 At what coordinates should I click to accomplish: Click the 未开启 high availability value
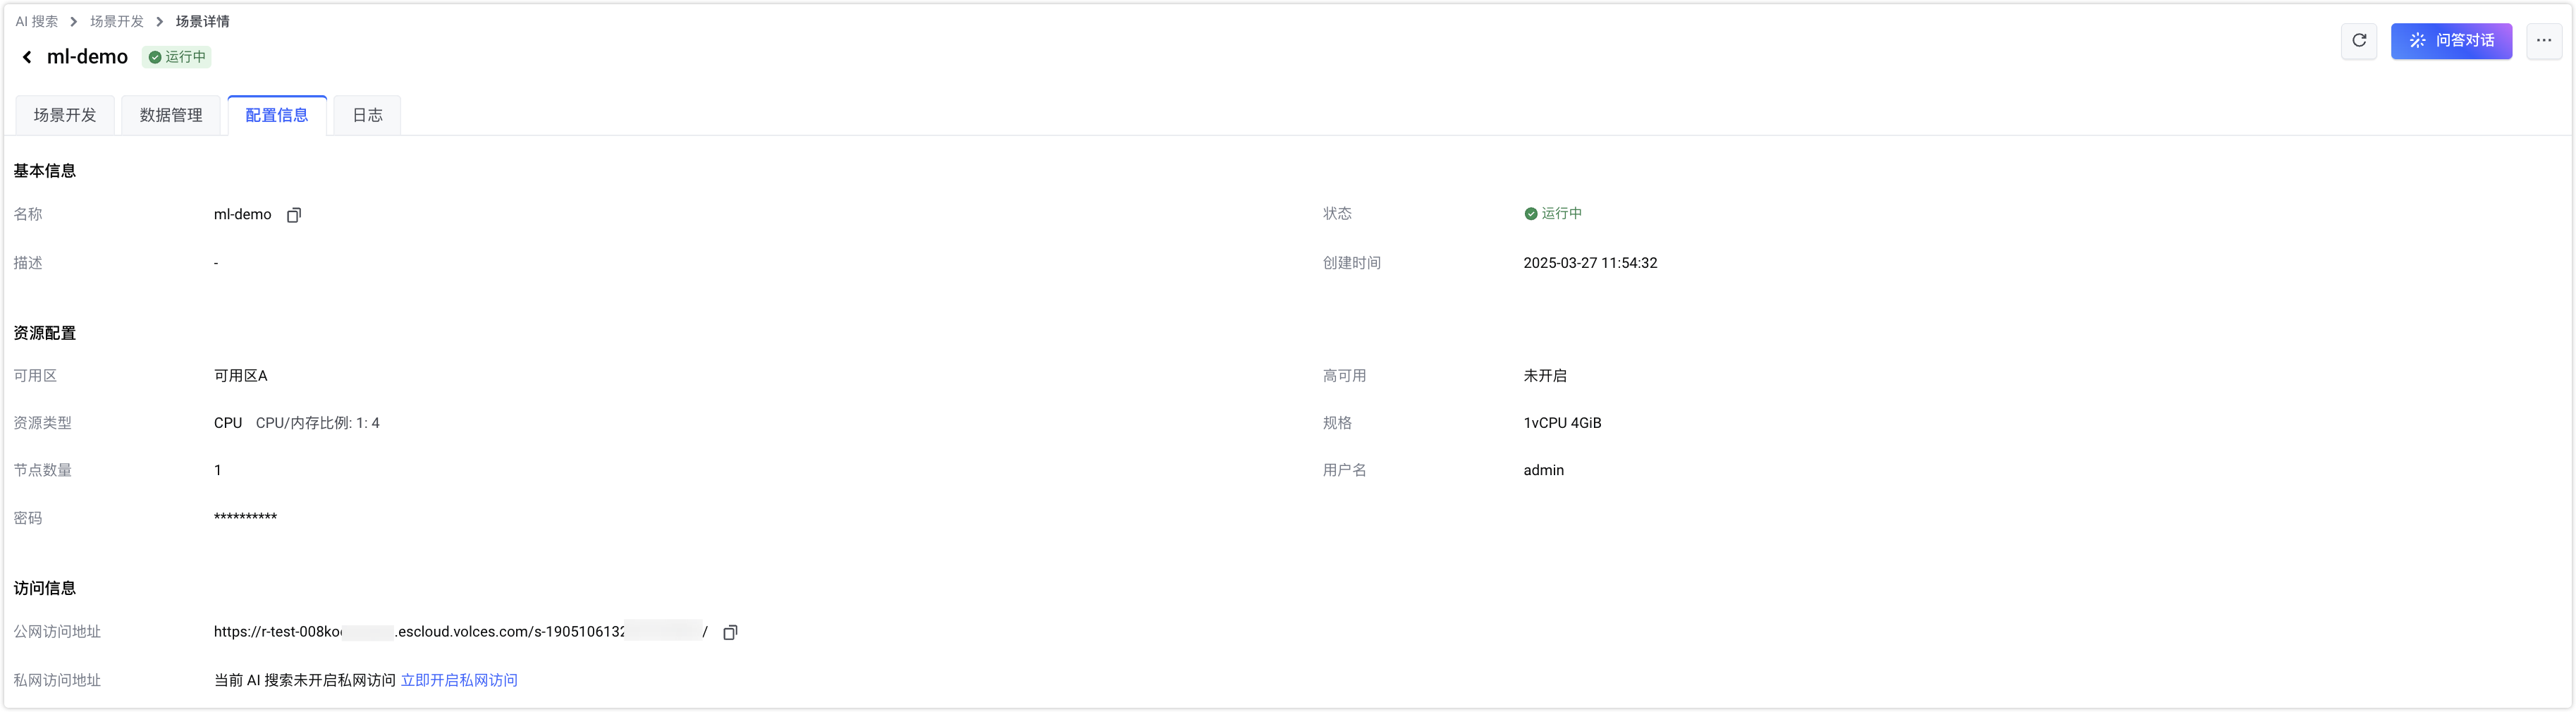[1545, 376]
